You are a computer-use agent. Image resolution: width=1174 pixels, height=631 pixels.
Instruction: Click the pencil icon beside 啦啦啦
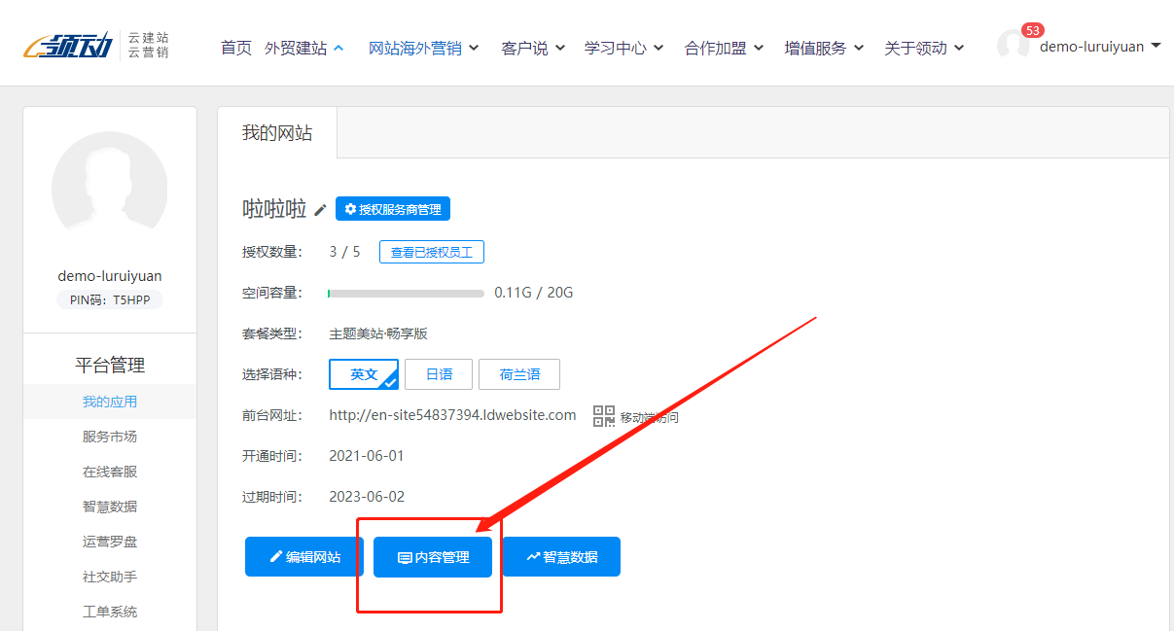coord(320,210)
